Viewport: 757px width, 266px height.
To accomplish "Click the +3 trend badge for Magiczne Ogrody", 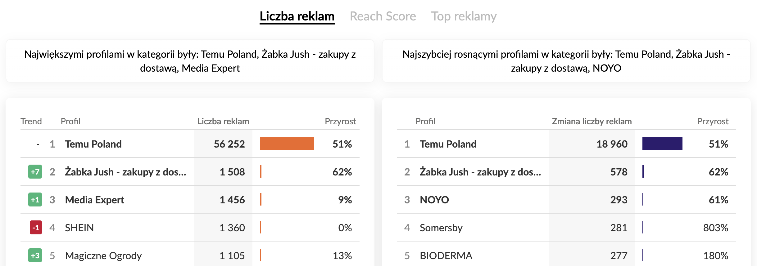I will point(35,255).
